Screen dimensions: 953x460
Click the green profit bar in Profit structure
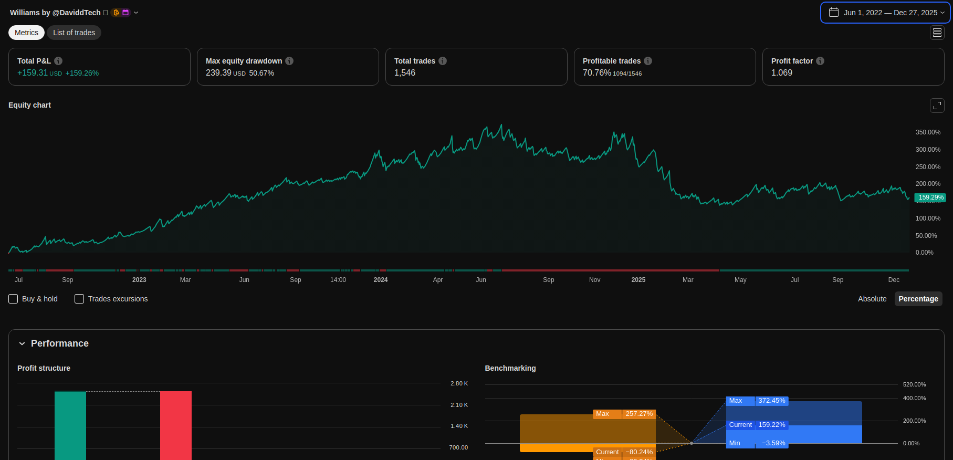click(x=70, y=425)
